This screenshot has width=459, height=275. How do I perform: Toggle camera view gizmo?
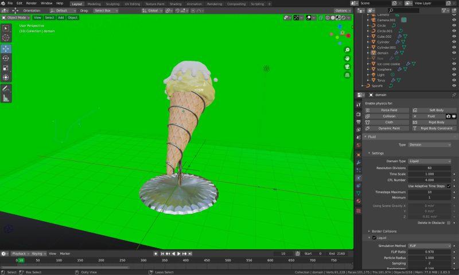coord(347,66)
